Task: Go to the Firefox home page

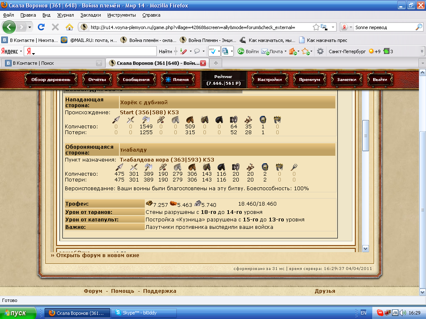Action: [69, 27]
